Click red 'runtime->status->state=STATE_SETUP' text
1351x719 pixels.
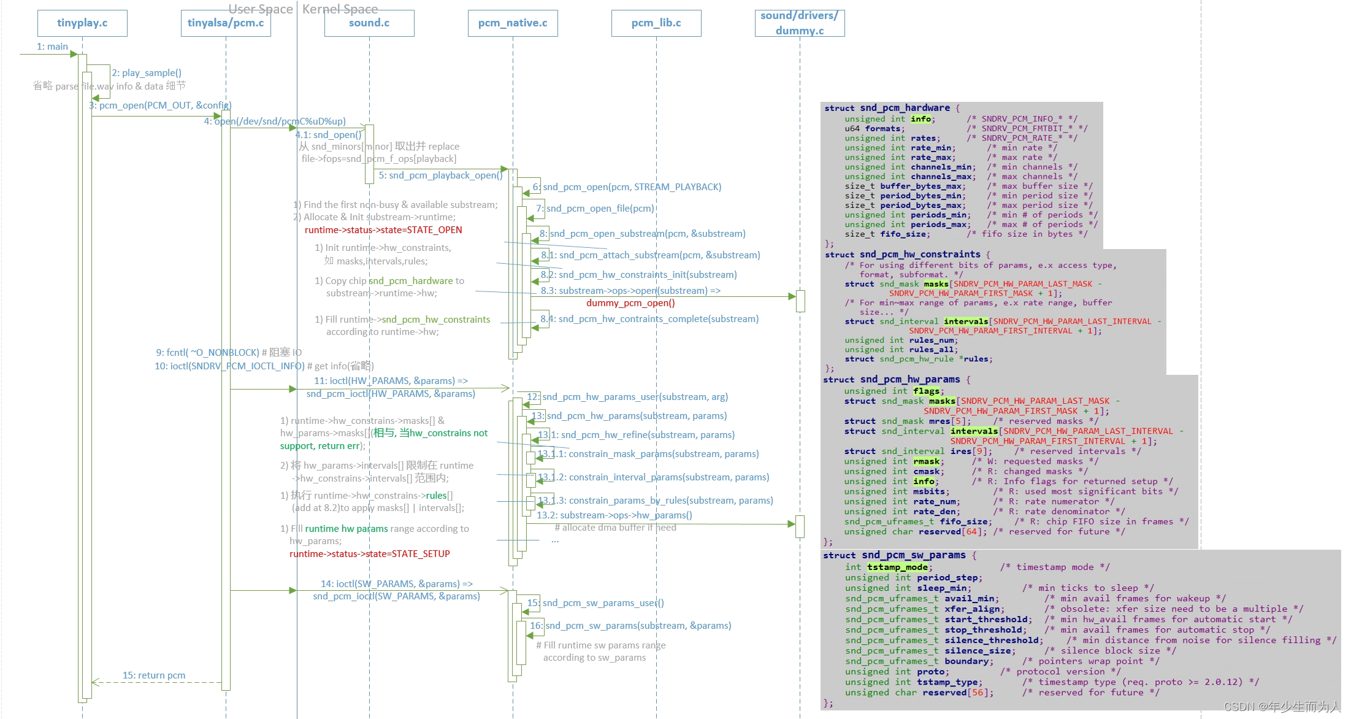(370, 554)
